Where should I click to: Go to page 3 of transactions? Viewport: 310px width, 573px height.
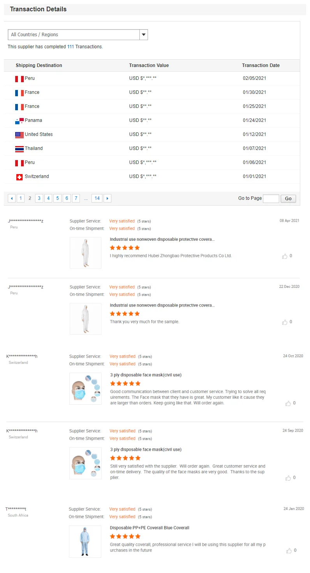coord(39,198)
